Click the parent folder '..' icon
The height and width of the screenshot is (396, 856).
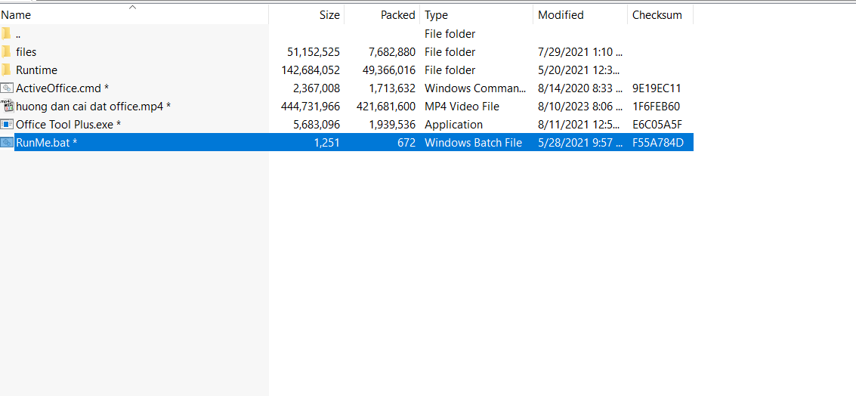coord(6,34)
